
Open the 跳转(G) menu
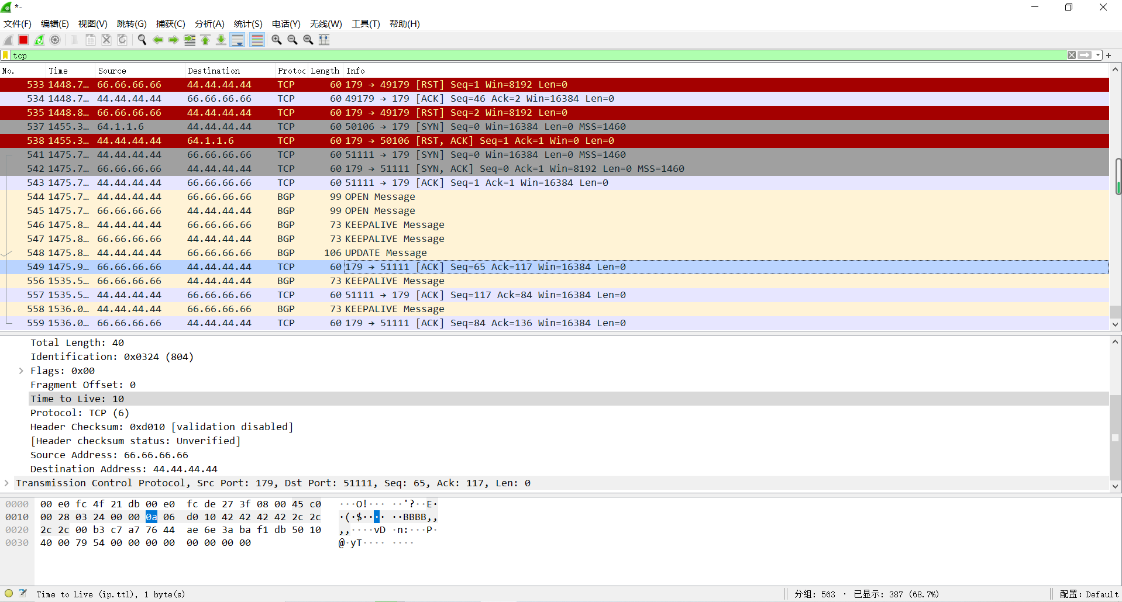pyautogui.click(x=132, y=24)
